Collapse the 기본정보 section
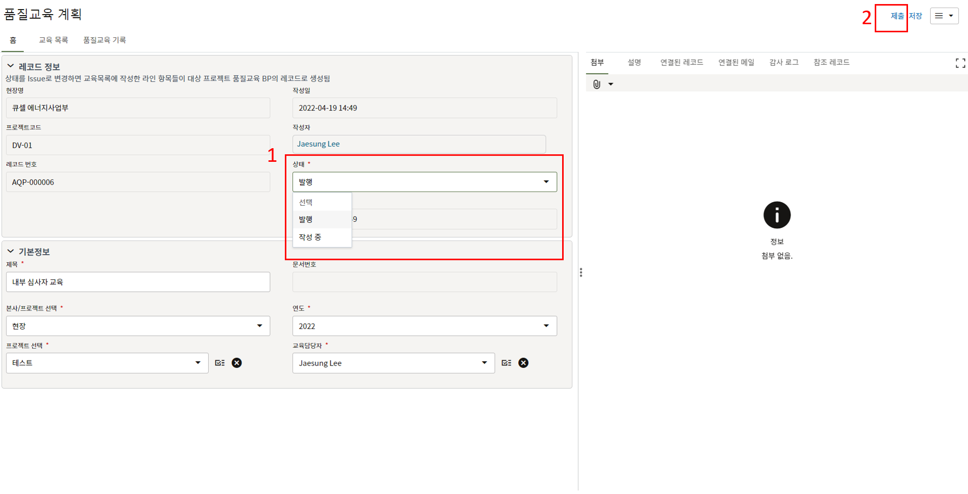Viewport: 968px width, 494px height. tap(11, 252)
